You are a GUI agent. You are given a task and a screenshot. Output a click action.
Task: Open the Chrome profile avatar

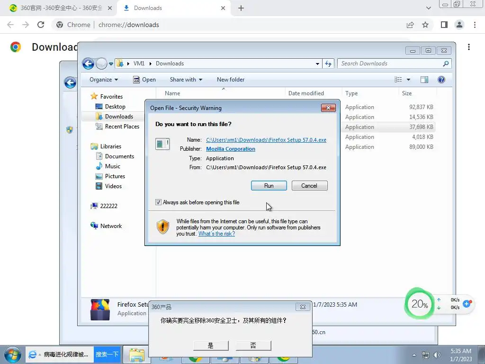[x=459, y=25]
